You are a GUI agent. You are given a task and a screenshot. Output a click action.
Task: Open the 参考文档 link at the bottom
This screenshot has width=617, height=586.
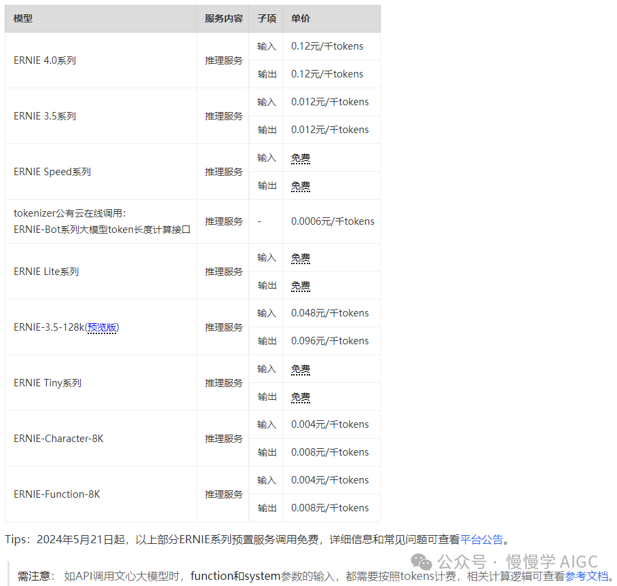pyautogui.click(x=586, y=576)
